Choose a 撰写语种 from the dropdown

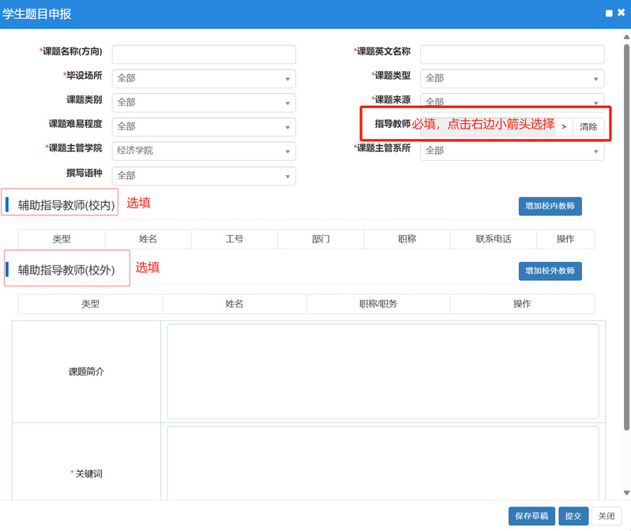coord(204,175)
